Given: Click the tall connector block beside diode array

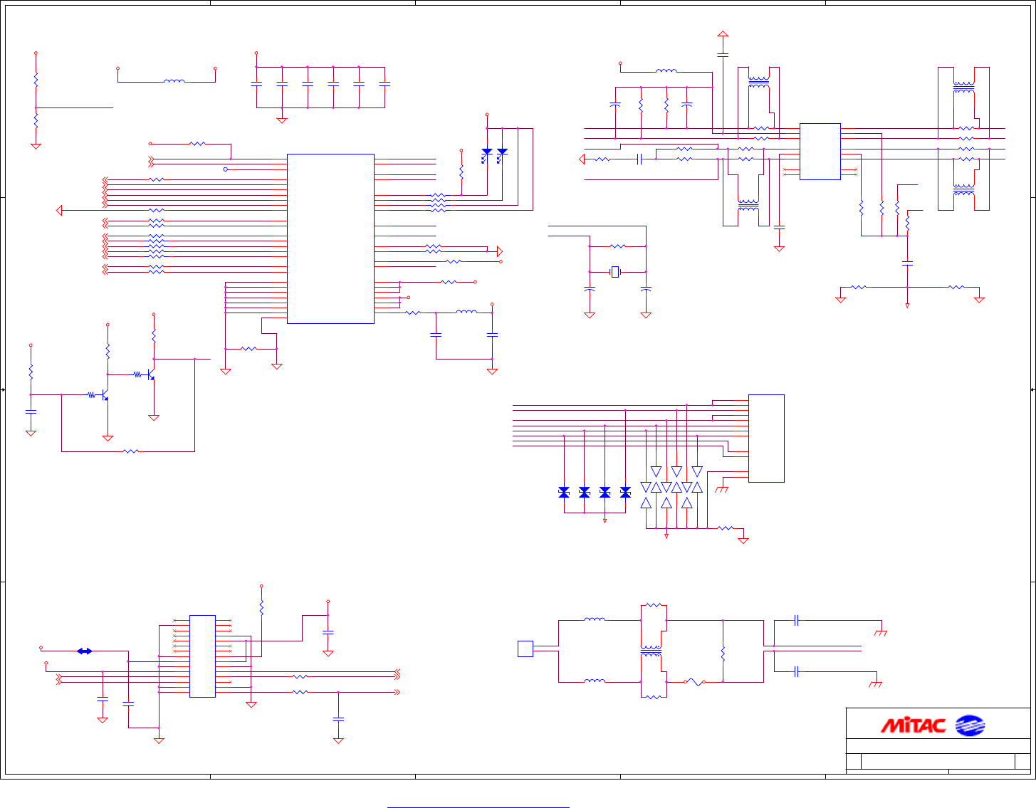Looking at the screenshot, I should (766, 439).
